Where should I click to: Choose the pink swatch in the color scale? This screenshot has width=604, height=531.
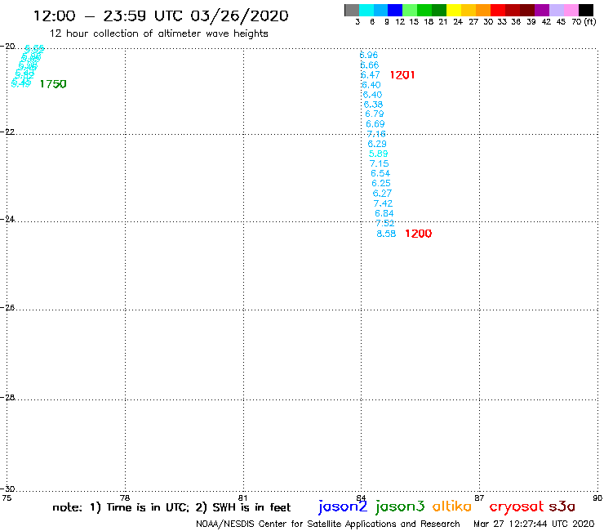tap(571, 10)
